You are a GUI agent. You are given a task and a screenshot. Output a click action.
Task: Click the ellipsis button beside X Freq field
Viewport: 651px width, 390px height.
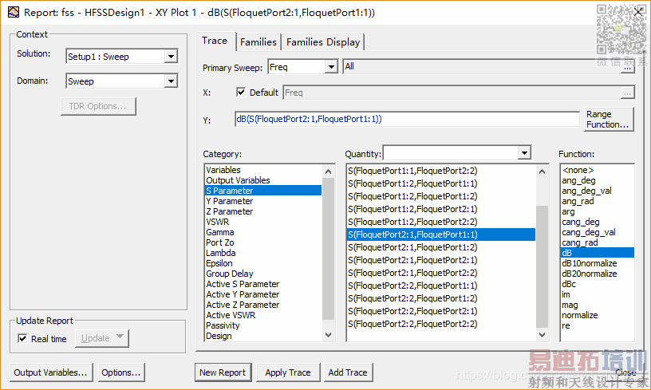pyautogui.click(x=627, y=93)
